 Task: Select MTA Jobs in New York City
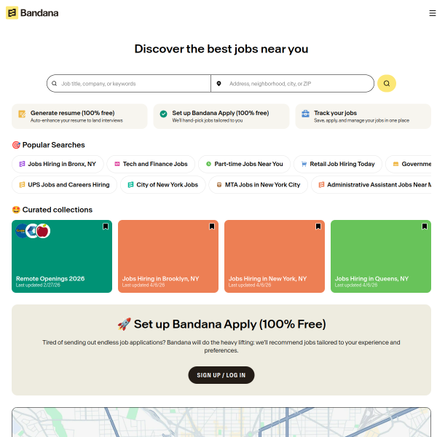click(x=259, y=184)
